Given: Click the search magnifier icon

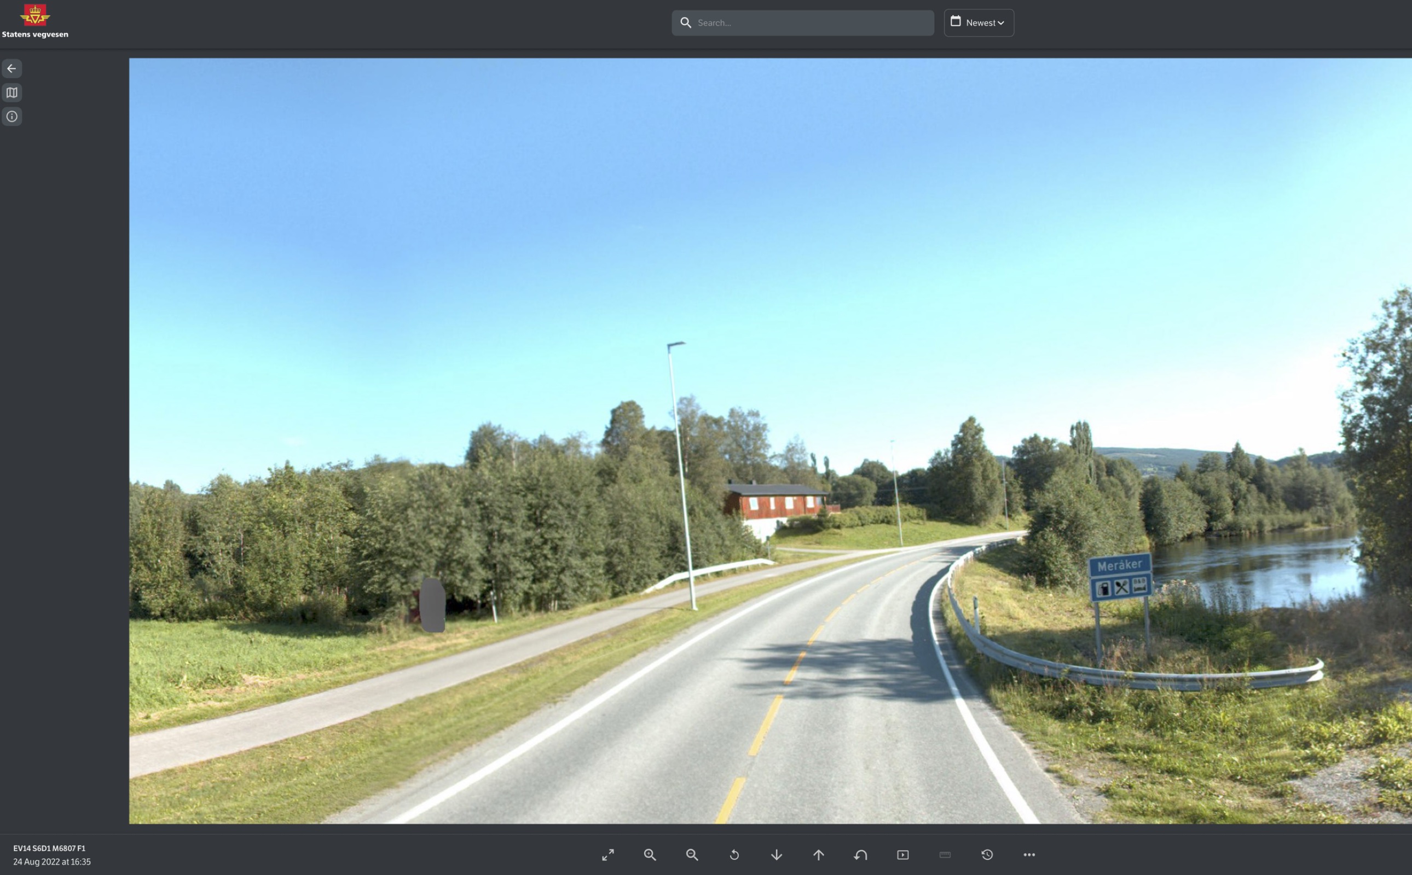Looking at the screenshot, I should [x=686, y=23].
